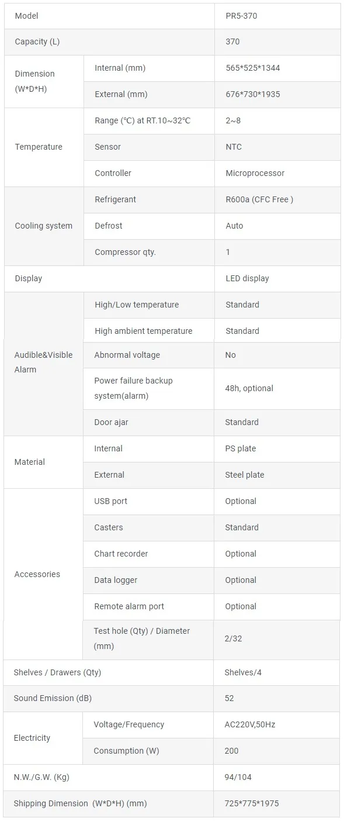Click the PR5-370 model value cell
344x832 pixels.
(x=277, y=16)
